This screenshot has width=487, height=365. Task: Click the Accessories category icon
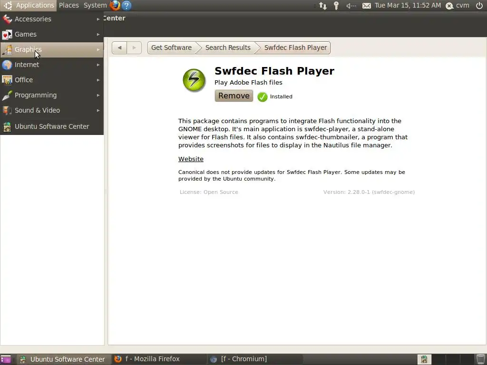pos(7,19)
